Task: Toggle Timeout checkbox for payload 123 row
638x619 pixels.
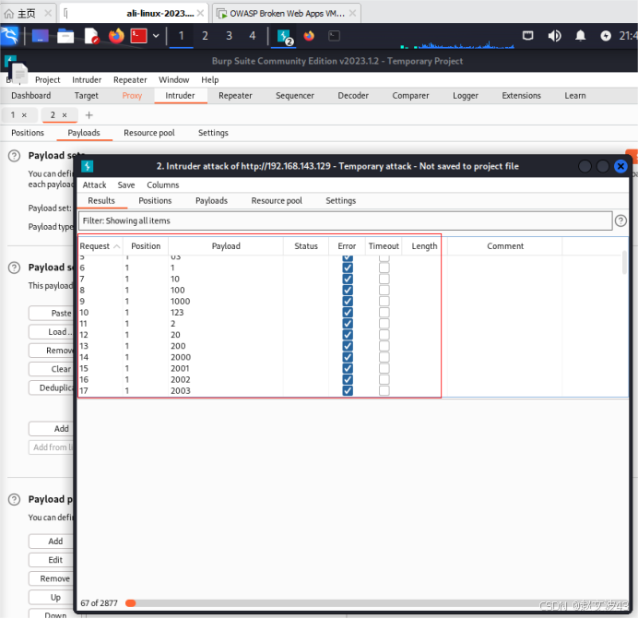Action: [384, 313]
